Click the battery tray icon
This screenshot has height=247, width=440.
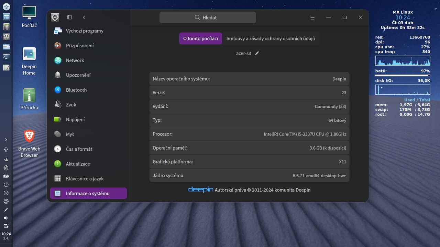6,176
